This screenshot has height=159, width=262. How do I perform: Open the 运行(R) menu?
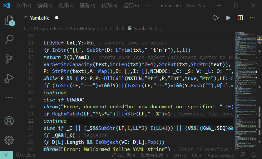[x=131, y=6]
